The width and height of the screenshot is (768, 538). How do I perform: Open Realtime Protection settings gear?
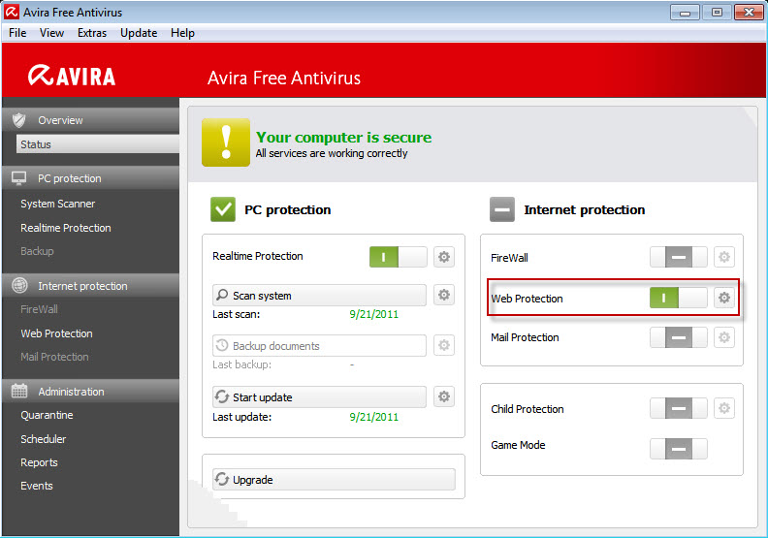(x=444, y=257)
